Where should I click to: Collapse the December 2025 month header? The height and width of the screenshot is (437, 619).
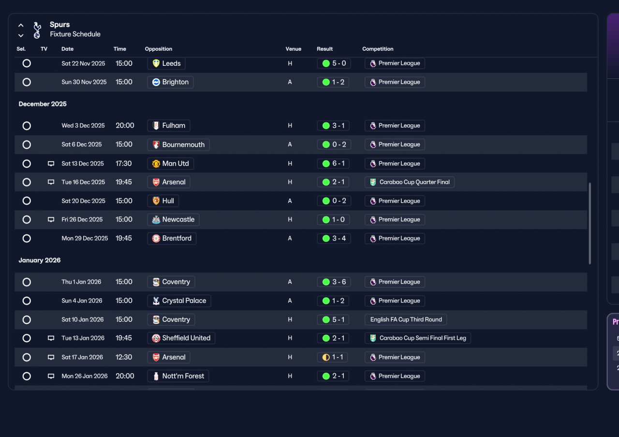[43, 104]
